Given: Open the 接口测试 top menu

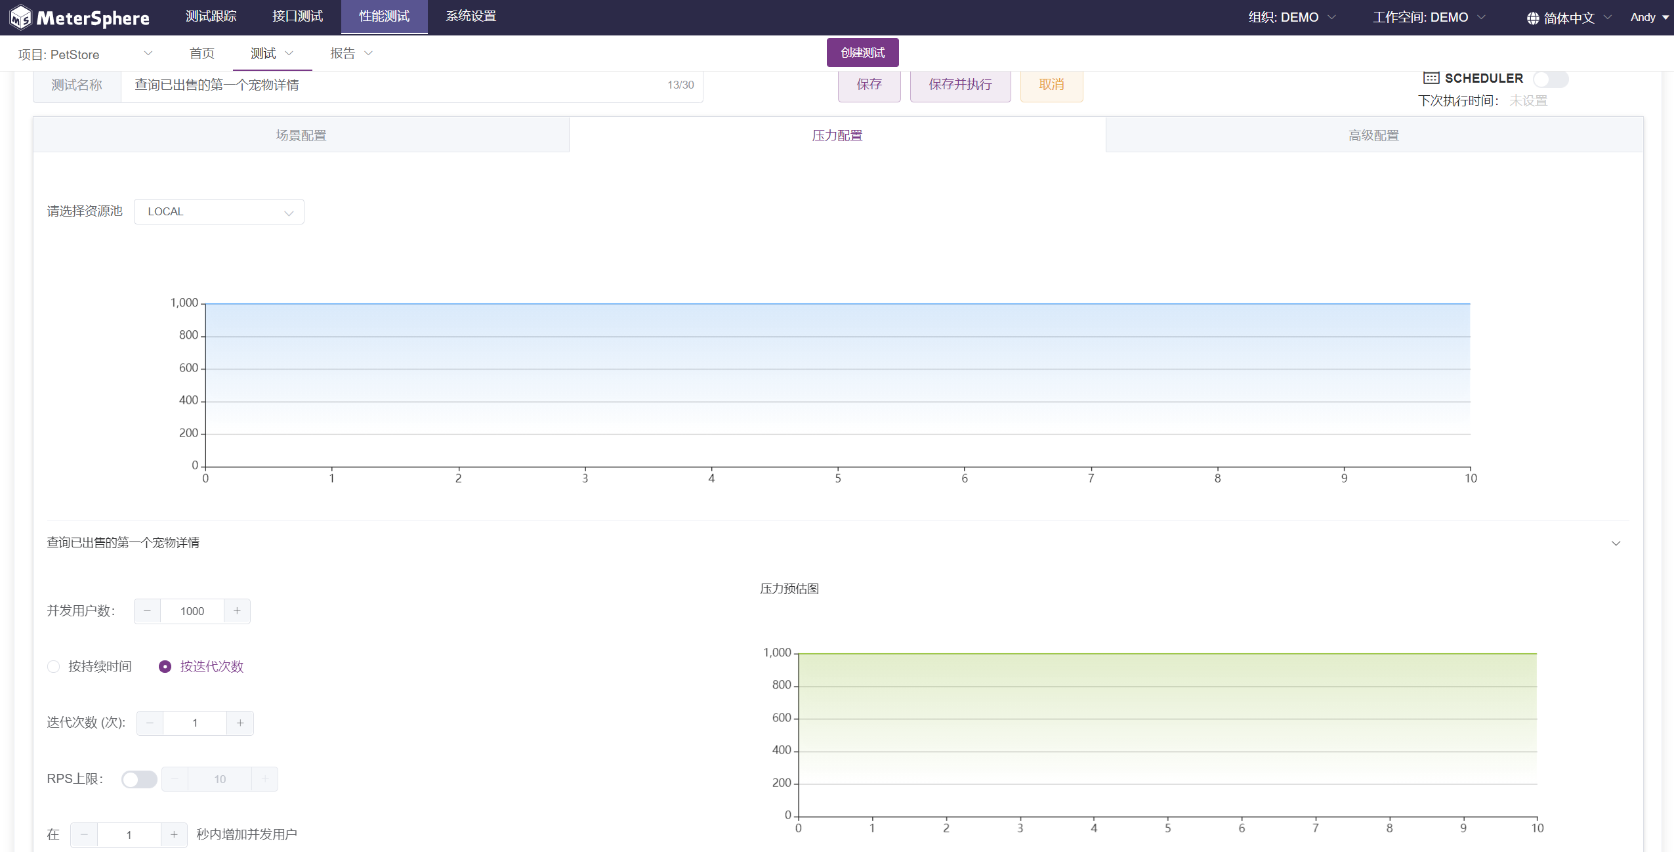Looking at the screenshot, I should pyautogui.click(x=297, y=16).
